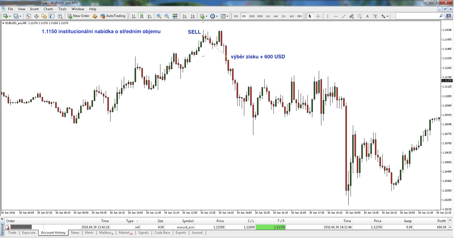Toggle the Terminal window icon
The width and height of the screenshot is (454, 238).
pyautogui.click(x=52, y=16)
